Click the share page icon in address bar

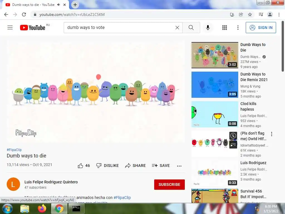pyautogui.click(x=241, y=14)
